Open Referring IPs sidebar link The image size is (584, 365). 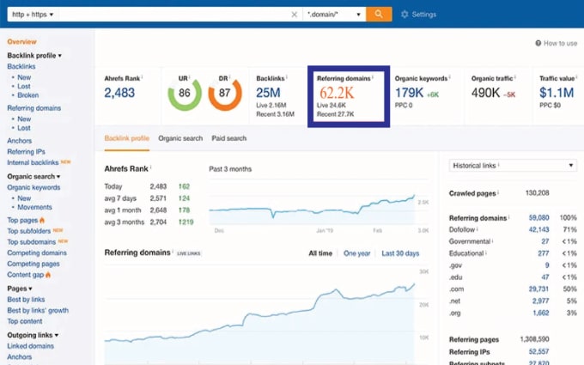[26, 152]
